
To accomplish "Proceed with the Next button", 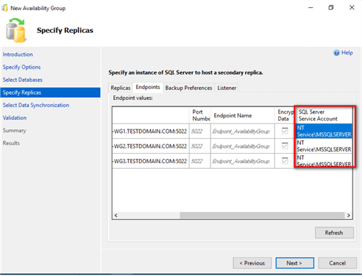I will tap(295, 263).
